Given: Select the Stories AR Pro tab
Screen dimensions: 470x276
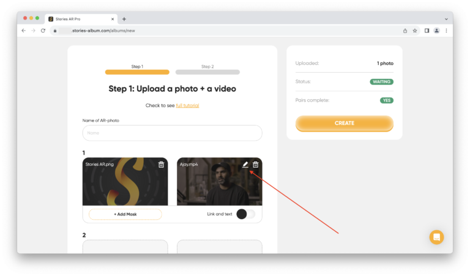Looking at the screenshot, I should coord(81,19).
